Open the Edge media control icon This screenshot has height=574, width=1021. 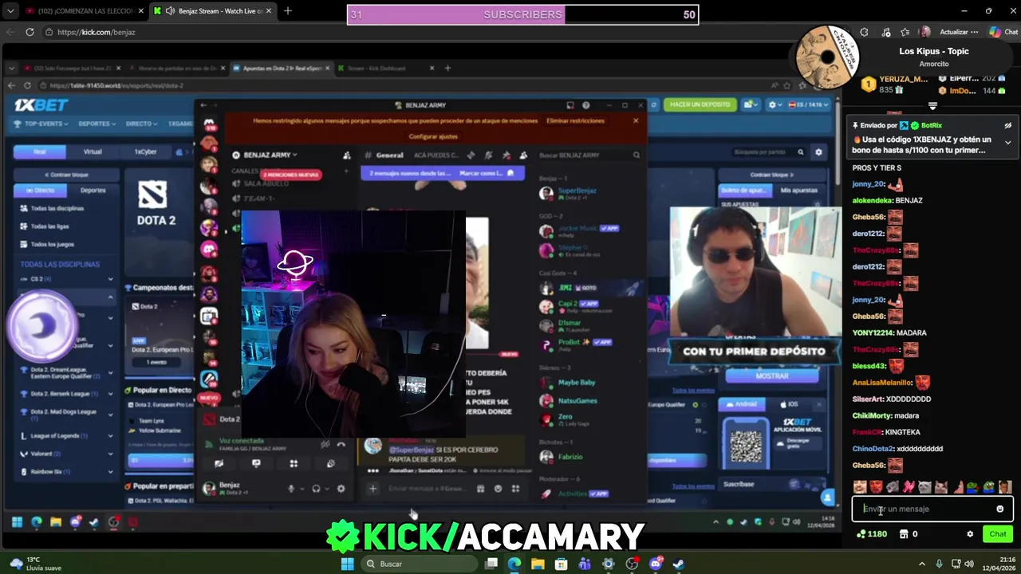pos(885,32)
